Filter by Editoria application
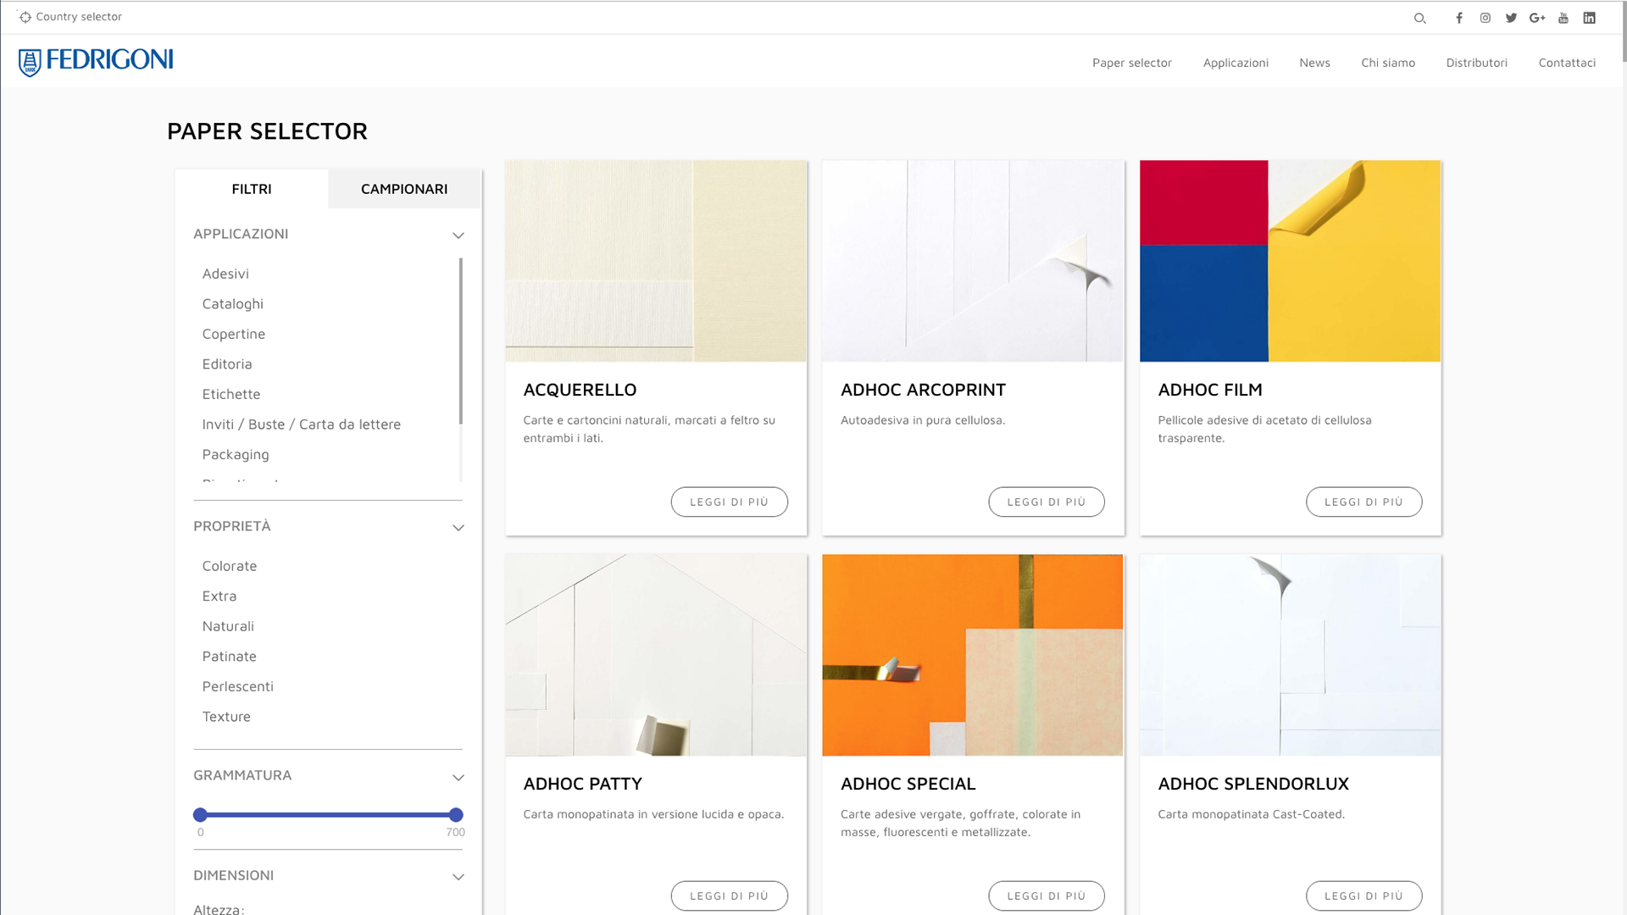 [x=227, y=364]
